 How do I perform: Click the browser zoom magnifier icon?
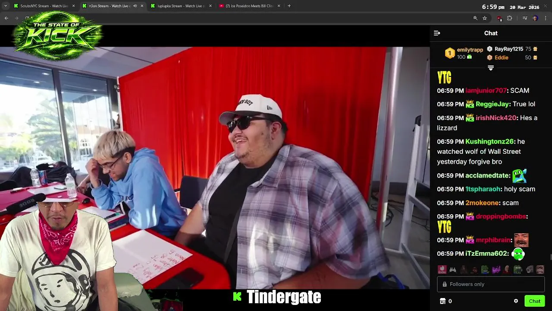[475, 18]
